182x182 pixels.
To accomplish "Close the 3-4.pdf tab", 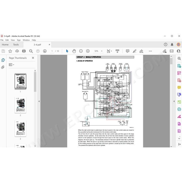I will point(49,44).
